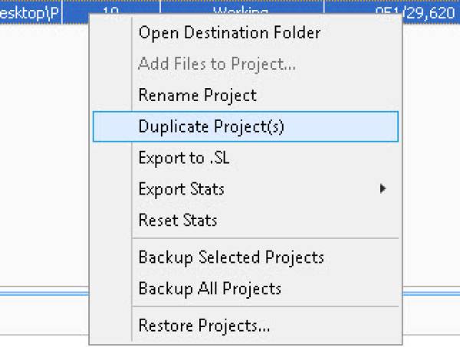Select Backup All Projects entry

click(209, 289)
